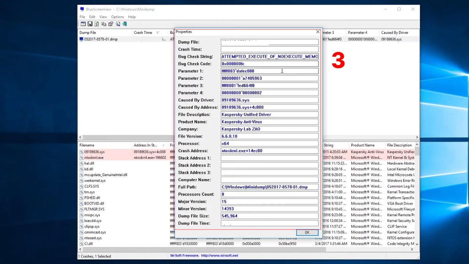Click the Advanced Options toolbar icon
The width and height of the screenshot is (469, 264).
tap(83, 24)
